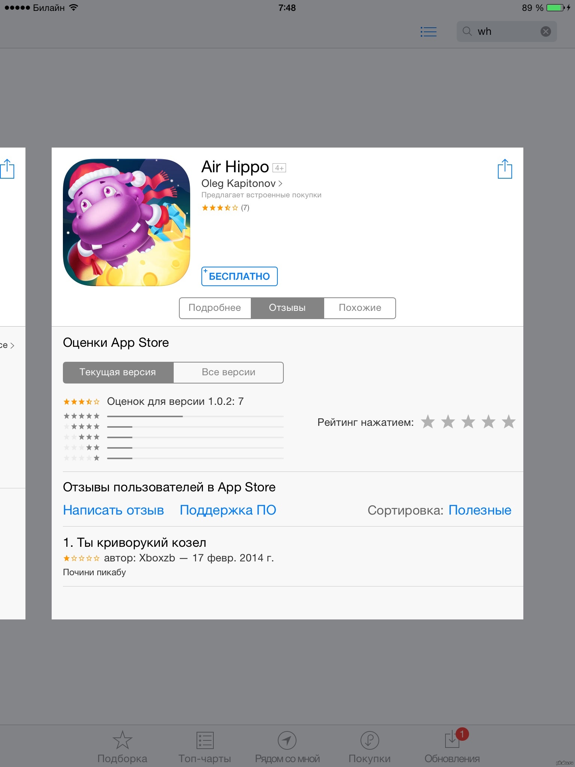Viewport: 575px width, 767px height.
Task: Switch ratings to Все версии
Action: point(228,372)
